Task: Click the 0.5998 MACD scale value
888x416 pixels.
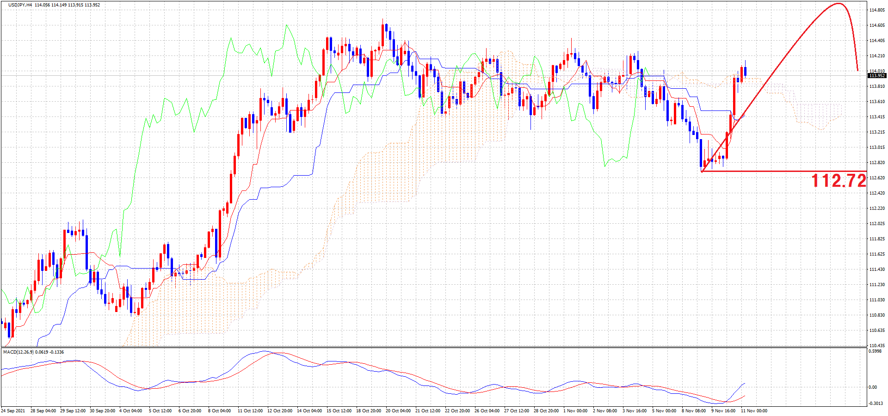Action: (x=876, y=351)
